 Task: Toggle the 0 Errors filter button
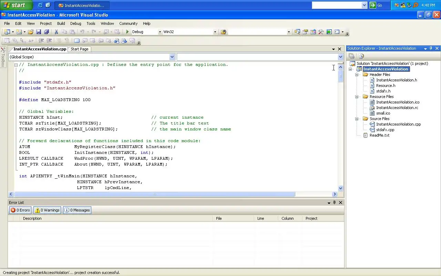pyautogui.click(x=20, y=210)
